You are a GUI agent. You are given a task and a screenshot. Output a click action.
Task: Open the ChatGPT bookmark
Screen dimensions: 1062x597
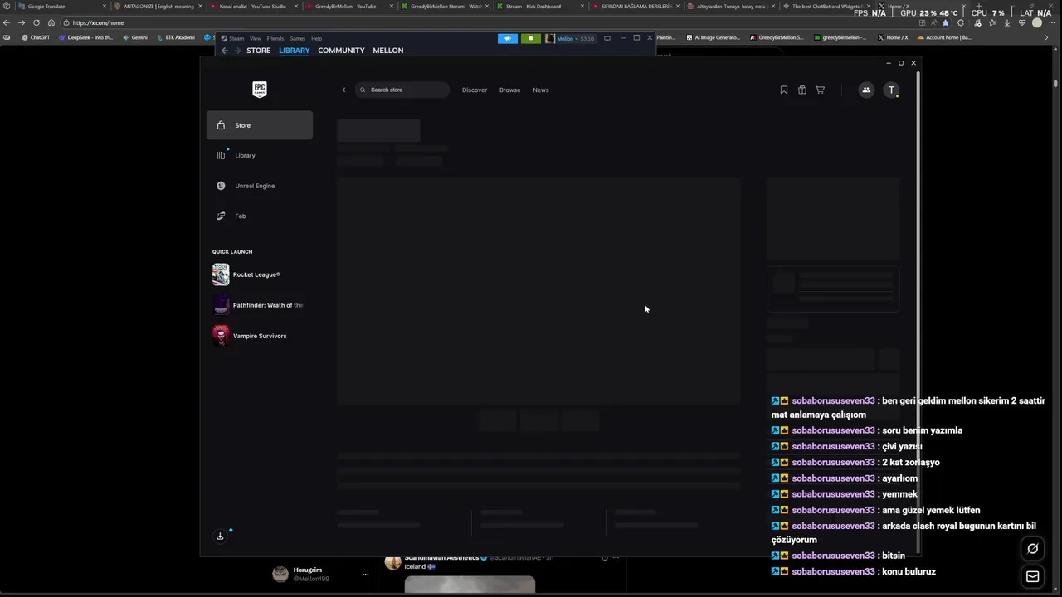(x=36, y=37)
